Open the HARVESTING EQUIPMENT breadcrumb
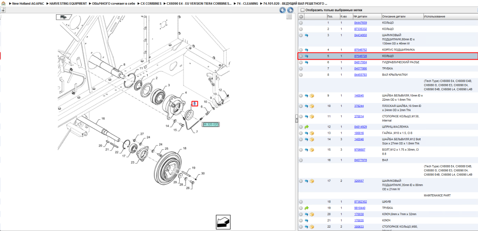The width and height of the screenshot is (478, 231). [68, 4]
